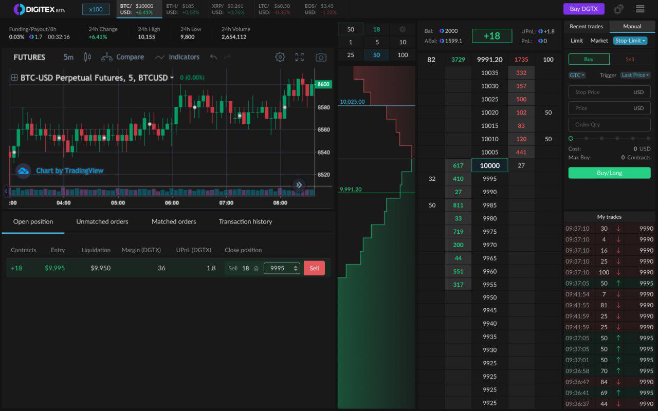Screen dimensions: 658x411
Task: Select the Sell side toggle
Action: pyautogui.click(x=630, y=59)
